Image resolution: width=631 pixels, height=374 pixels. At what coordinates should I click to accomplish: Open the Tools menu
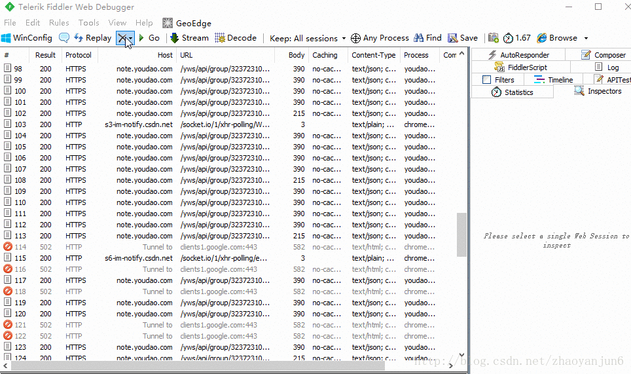coord(88,23)
